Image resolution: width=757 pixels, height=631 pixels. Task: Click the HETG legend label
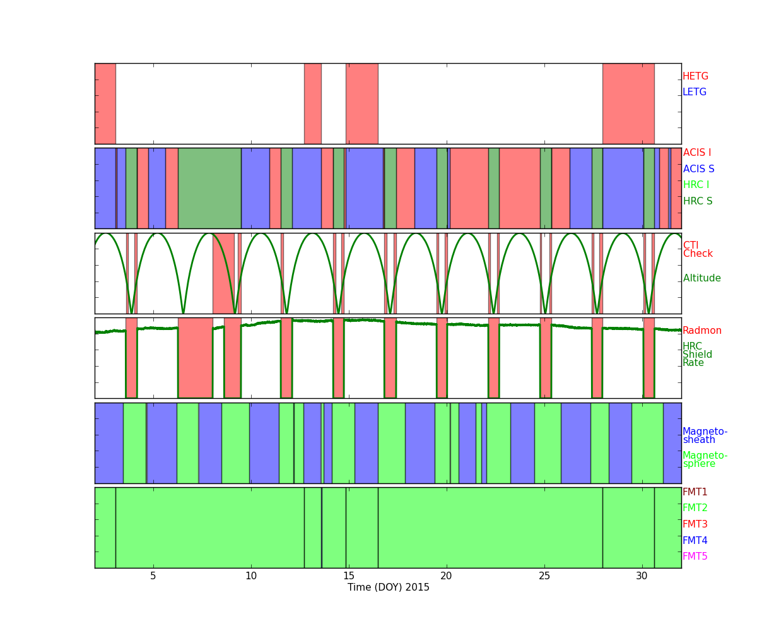click(695, 76)
